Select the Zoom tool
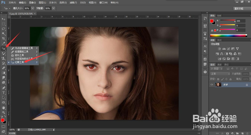Image resolution: width=251 pixels, height=135 pixels. coord(3,112)
